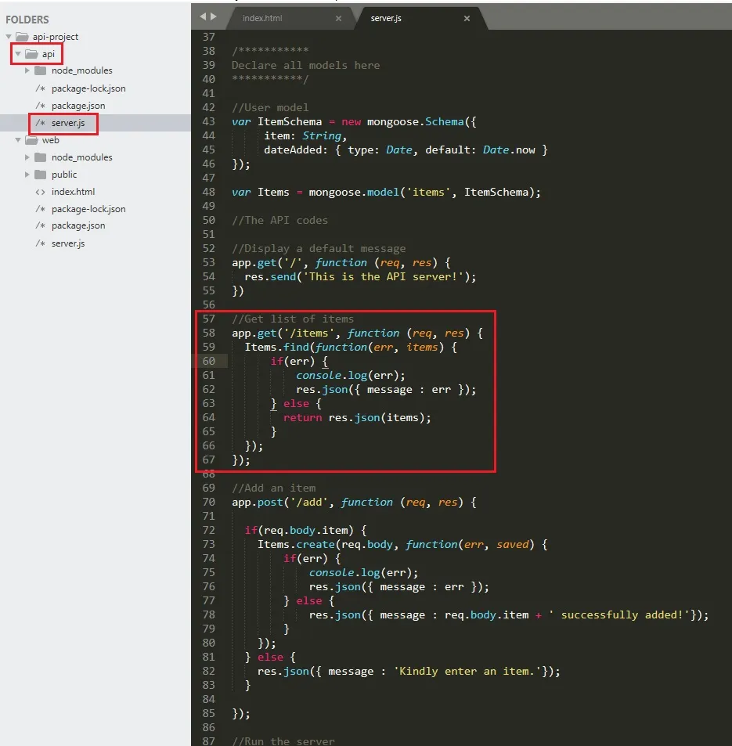Click the web folder icon
The image size is (732, 746).
click(x=31, y=140)
